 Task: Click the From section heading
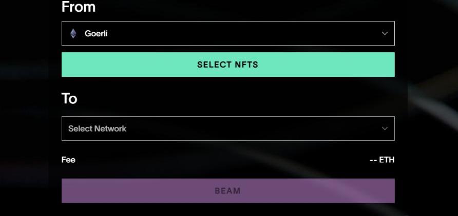(x=78, y=7)
